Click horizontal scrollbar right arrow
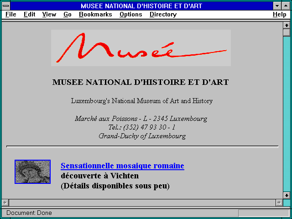This screenshot has height=219, width=292. [279, 203]
